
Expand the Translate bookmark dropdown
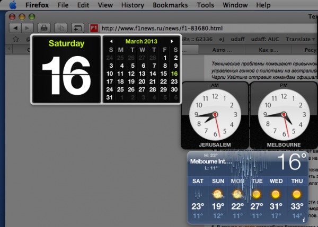click(x=300, y=39)
